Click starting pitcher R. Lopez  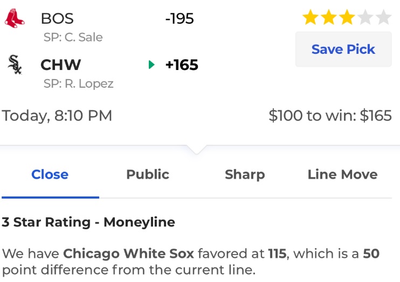[78, 83]
